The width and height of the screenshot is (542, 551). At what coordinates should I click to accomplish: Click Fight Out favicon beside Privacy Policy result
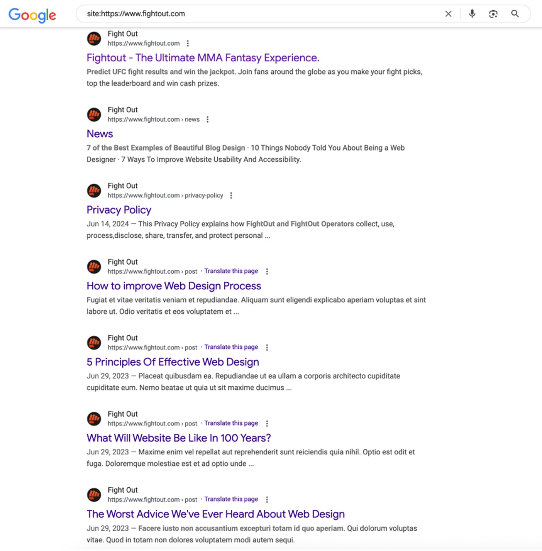[94, 191]
